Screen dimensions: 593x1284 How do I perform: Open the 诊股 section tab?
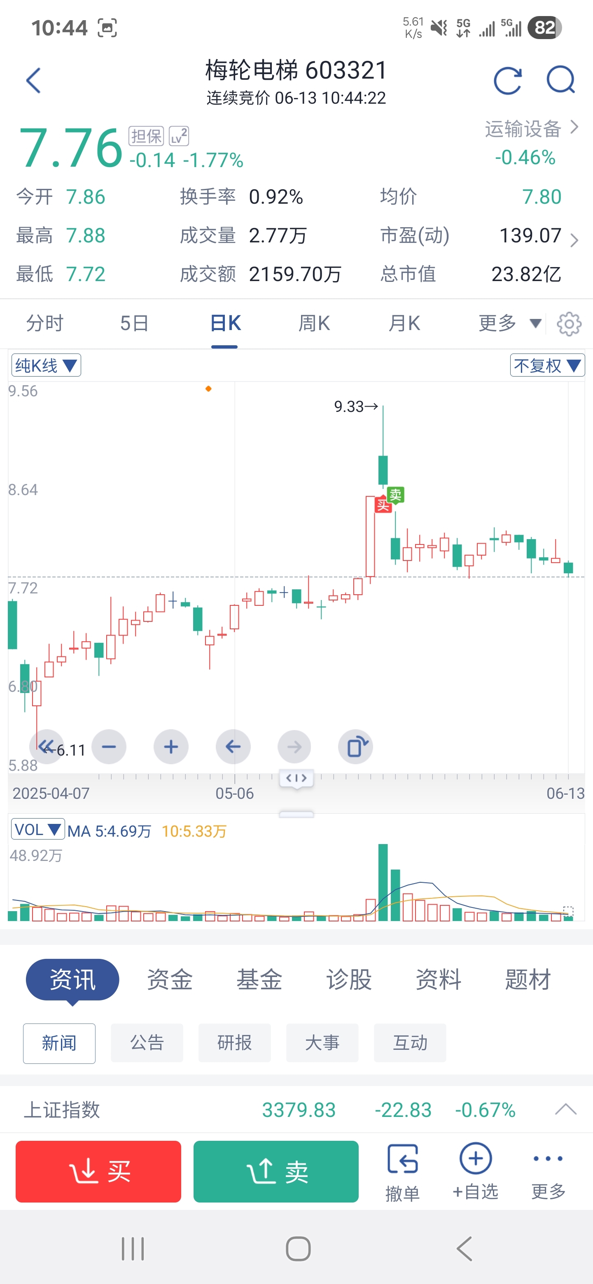coord(349,979)
